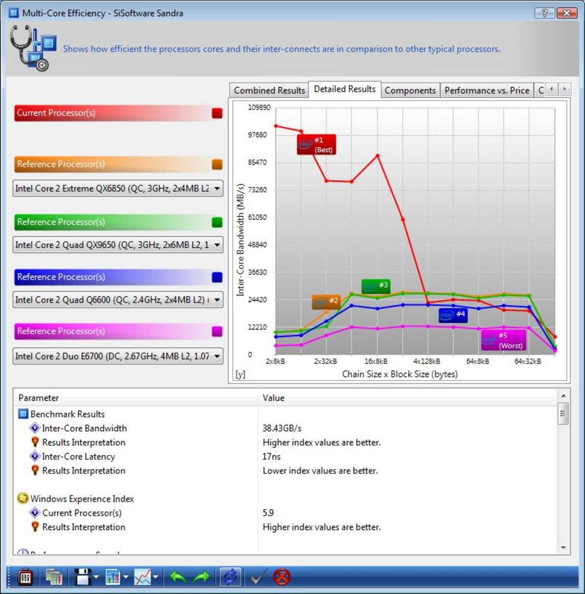
Task: Click the results list scroll up arrow
Action: [563, 395]
